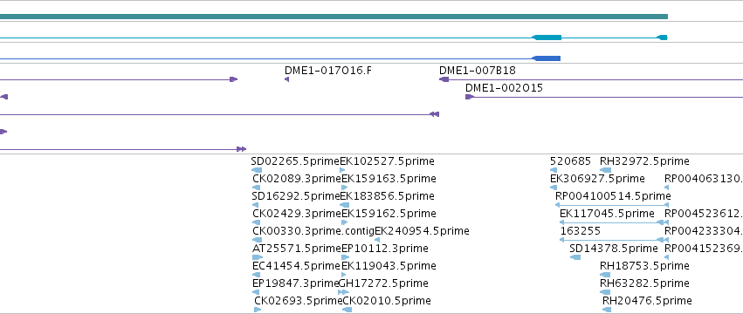Click the EK183856.5prime label
The image size is (743, 314).
pyautogui.click(x=387, y=196)
